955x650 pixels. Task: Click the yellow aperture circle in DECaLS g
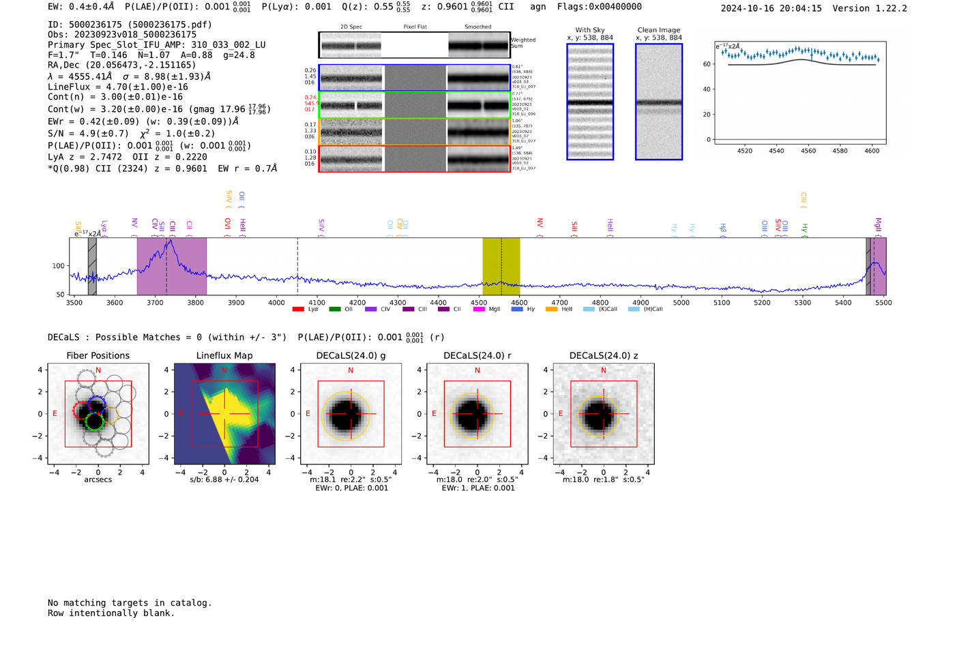click(345, 416)
